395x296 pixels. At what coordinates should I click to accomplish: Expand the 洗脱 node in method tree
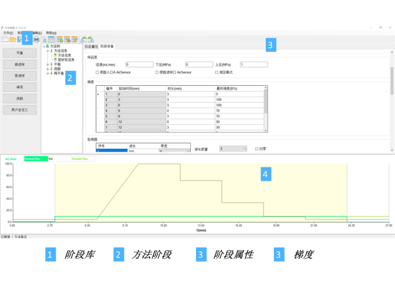coord(48,69)
